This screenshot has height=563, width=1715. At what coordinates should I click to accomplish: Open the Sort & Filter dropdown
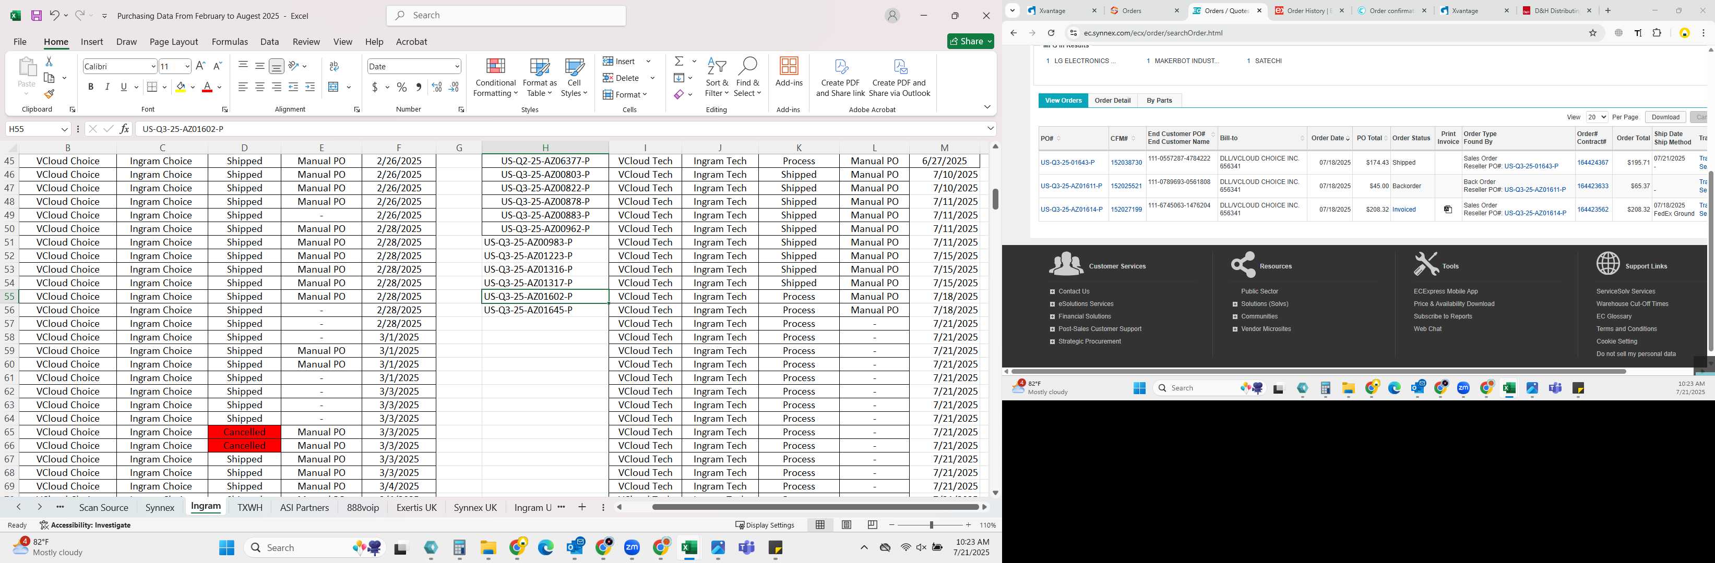pyautogui.click(x=717, y=77)
